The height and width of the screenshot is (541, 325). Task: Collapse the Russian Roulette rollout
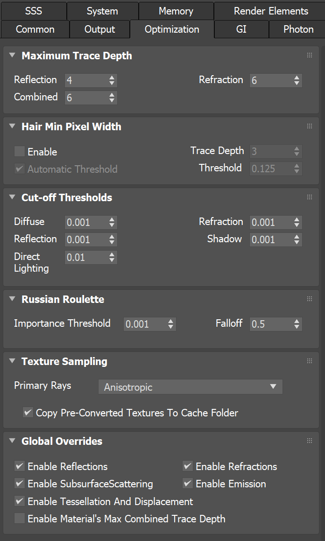click(13, 299)
